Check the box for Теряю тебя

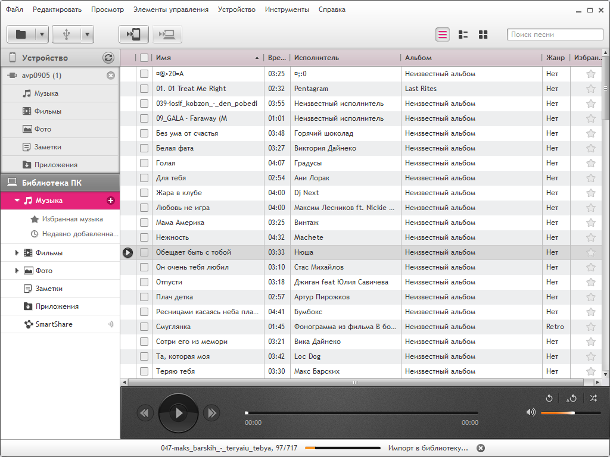pyautogui.click(x=144, y=371)
